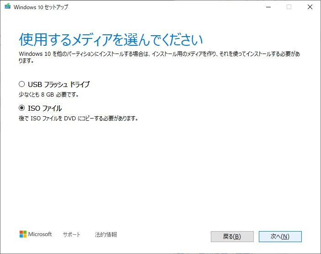Close the Windows 10 セットアップ window
The height and width of the screenshot is (254, 321).
(310, 7)
